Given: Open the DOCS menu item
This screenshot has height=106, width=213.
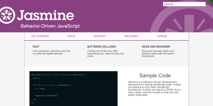Looking at the screenshot, I should 71,36.
